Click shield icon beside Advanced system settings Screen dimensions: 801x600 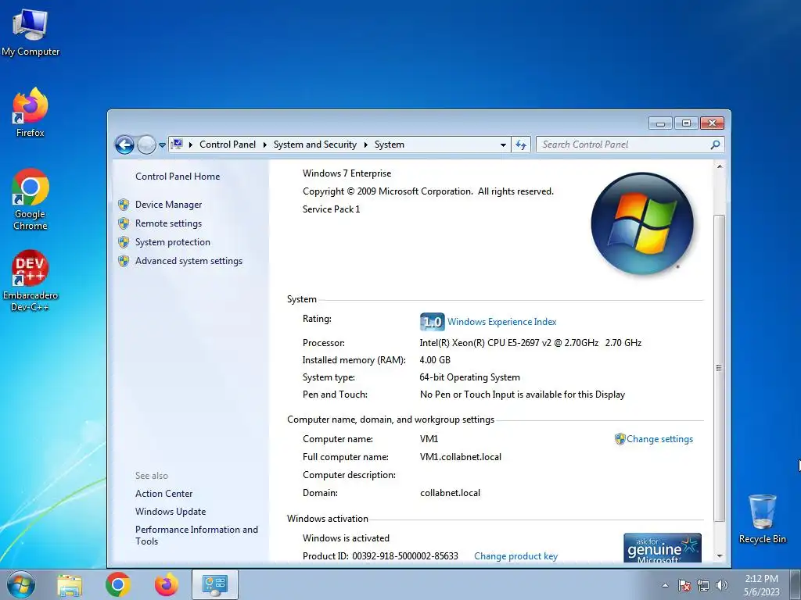[124, 261]
